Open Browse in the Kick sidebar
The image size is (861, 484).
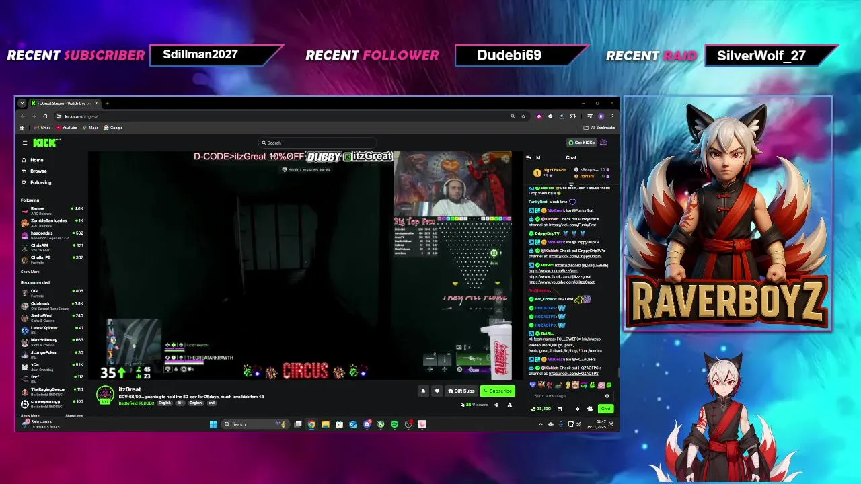(34, 171)
